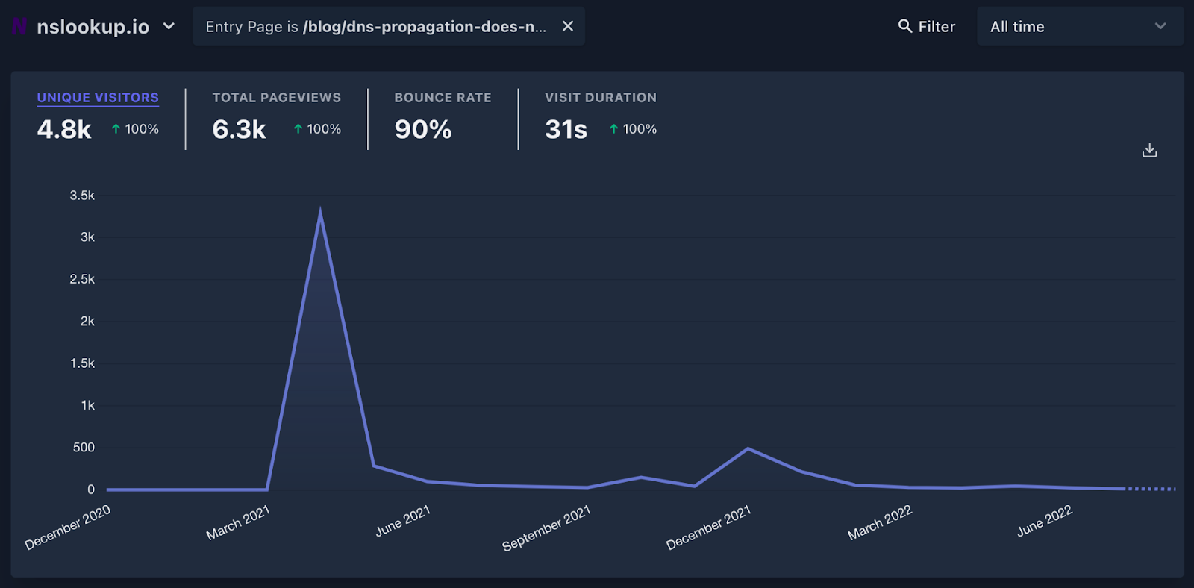Select the Visit Duration metric tab

[x=601, y=98]
